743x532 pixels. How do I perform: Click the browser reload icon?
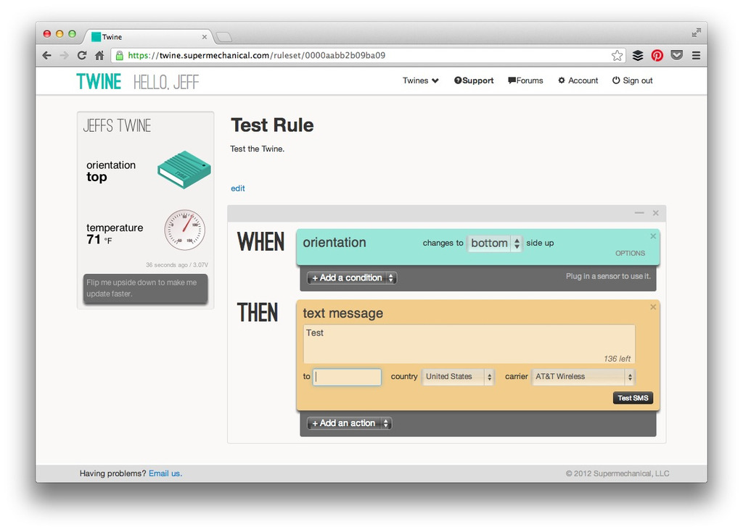tap(82, 56)
